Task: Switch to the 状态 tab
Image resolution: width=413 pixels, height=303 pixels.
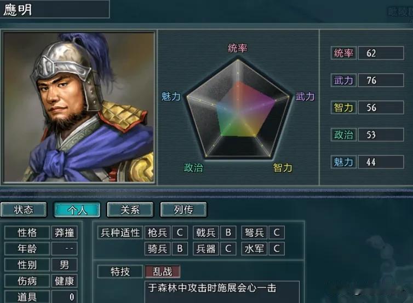Action: tap(24, 209)
